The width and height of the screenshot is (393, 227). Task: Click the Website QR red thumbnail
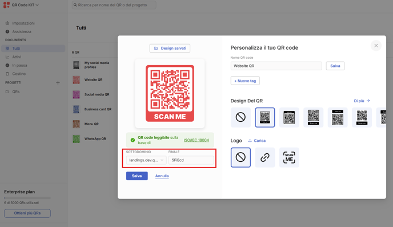tap(76, 79)
